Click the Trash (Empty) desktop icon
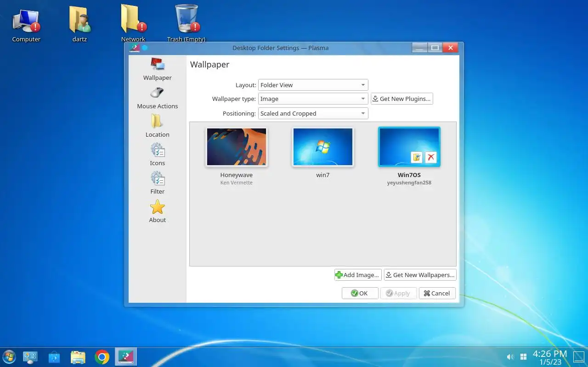588x367 pixels. pos(187,24)
